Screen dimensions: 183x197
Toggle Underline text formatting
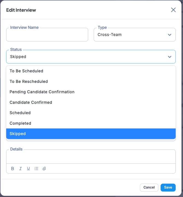28,169
